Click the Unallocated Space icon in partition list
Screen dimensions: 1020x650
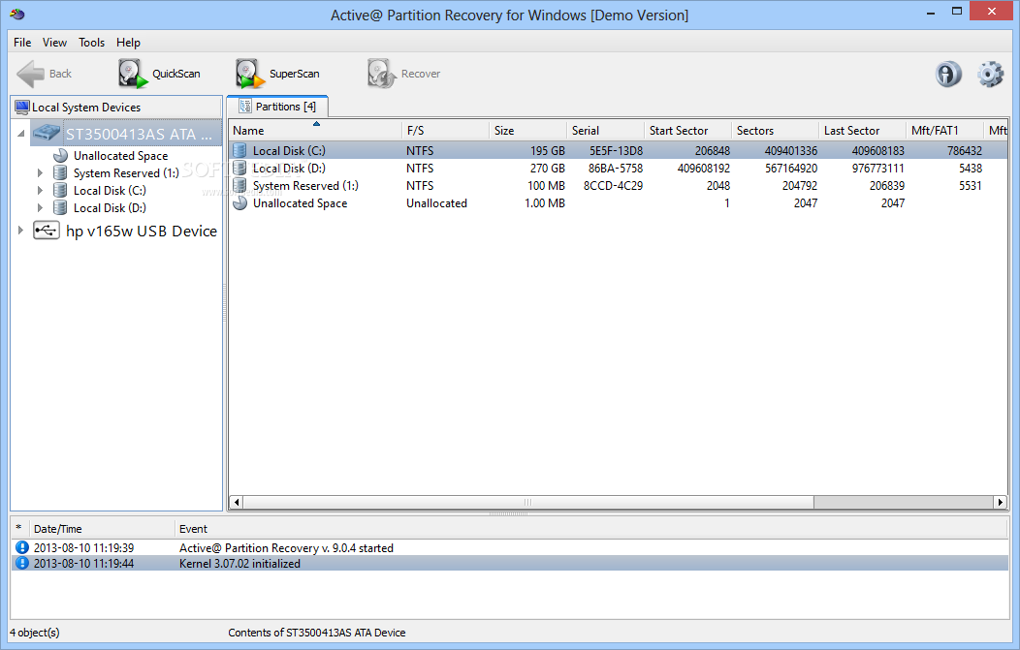click(x=240, y=203)
